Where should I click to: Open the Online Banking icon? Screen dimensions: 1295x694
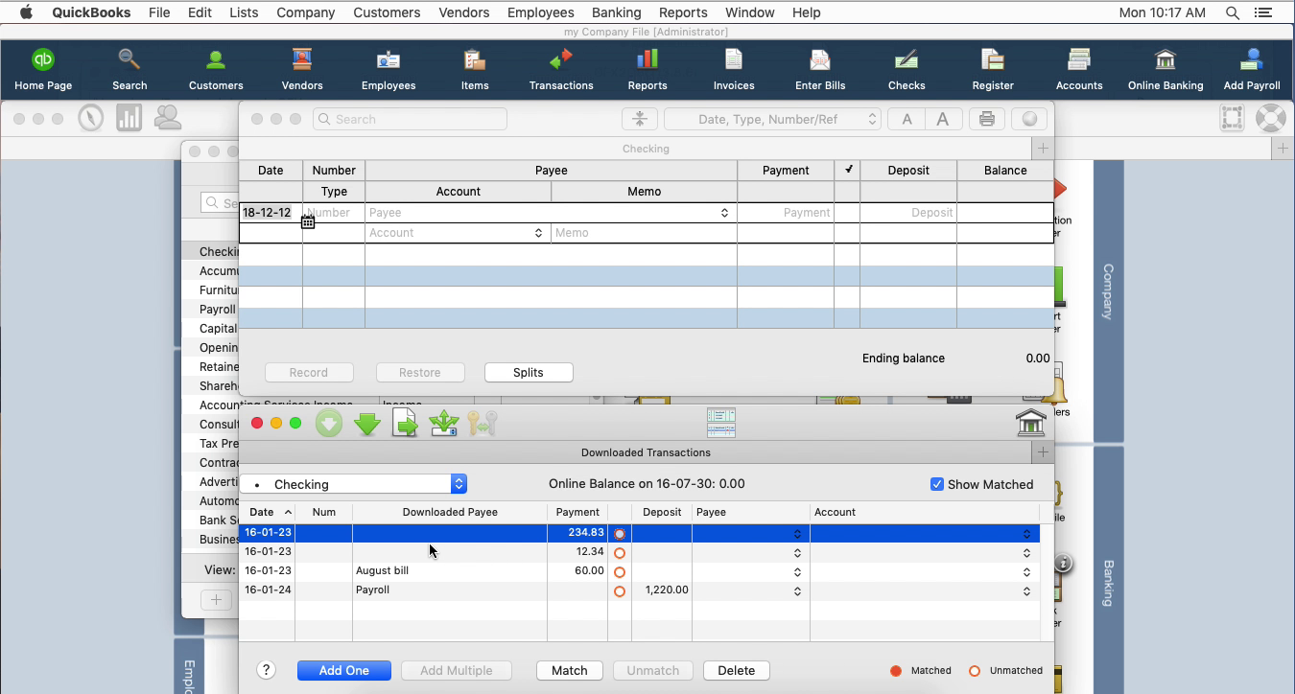point(1165,69)
